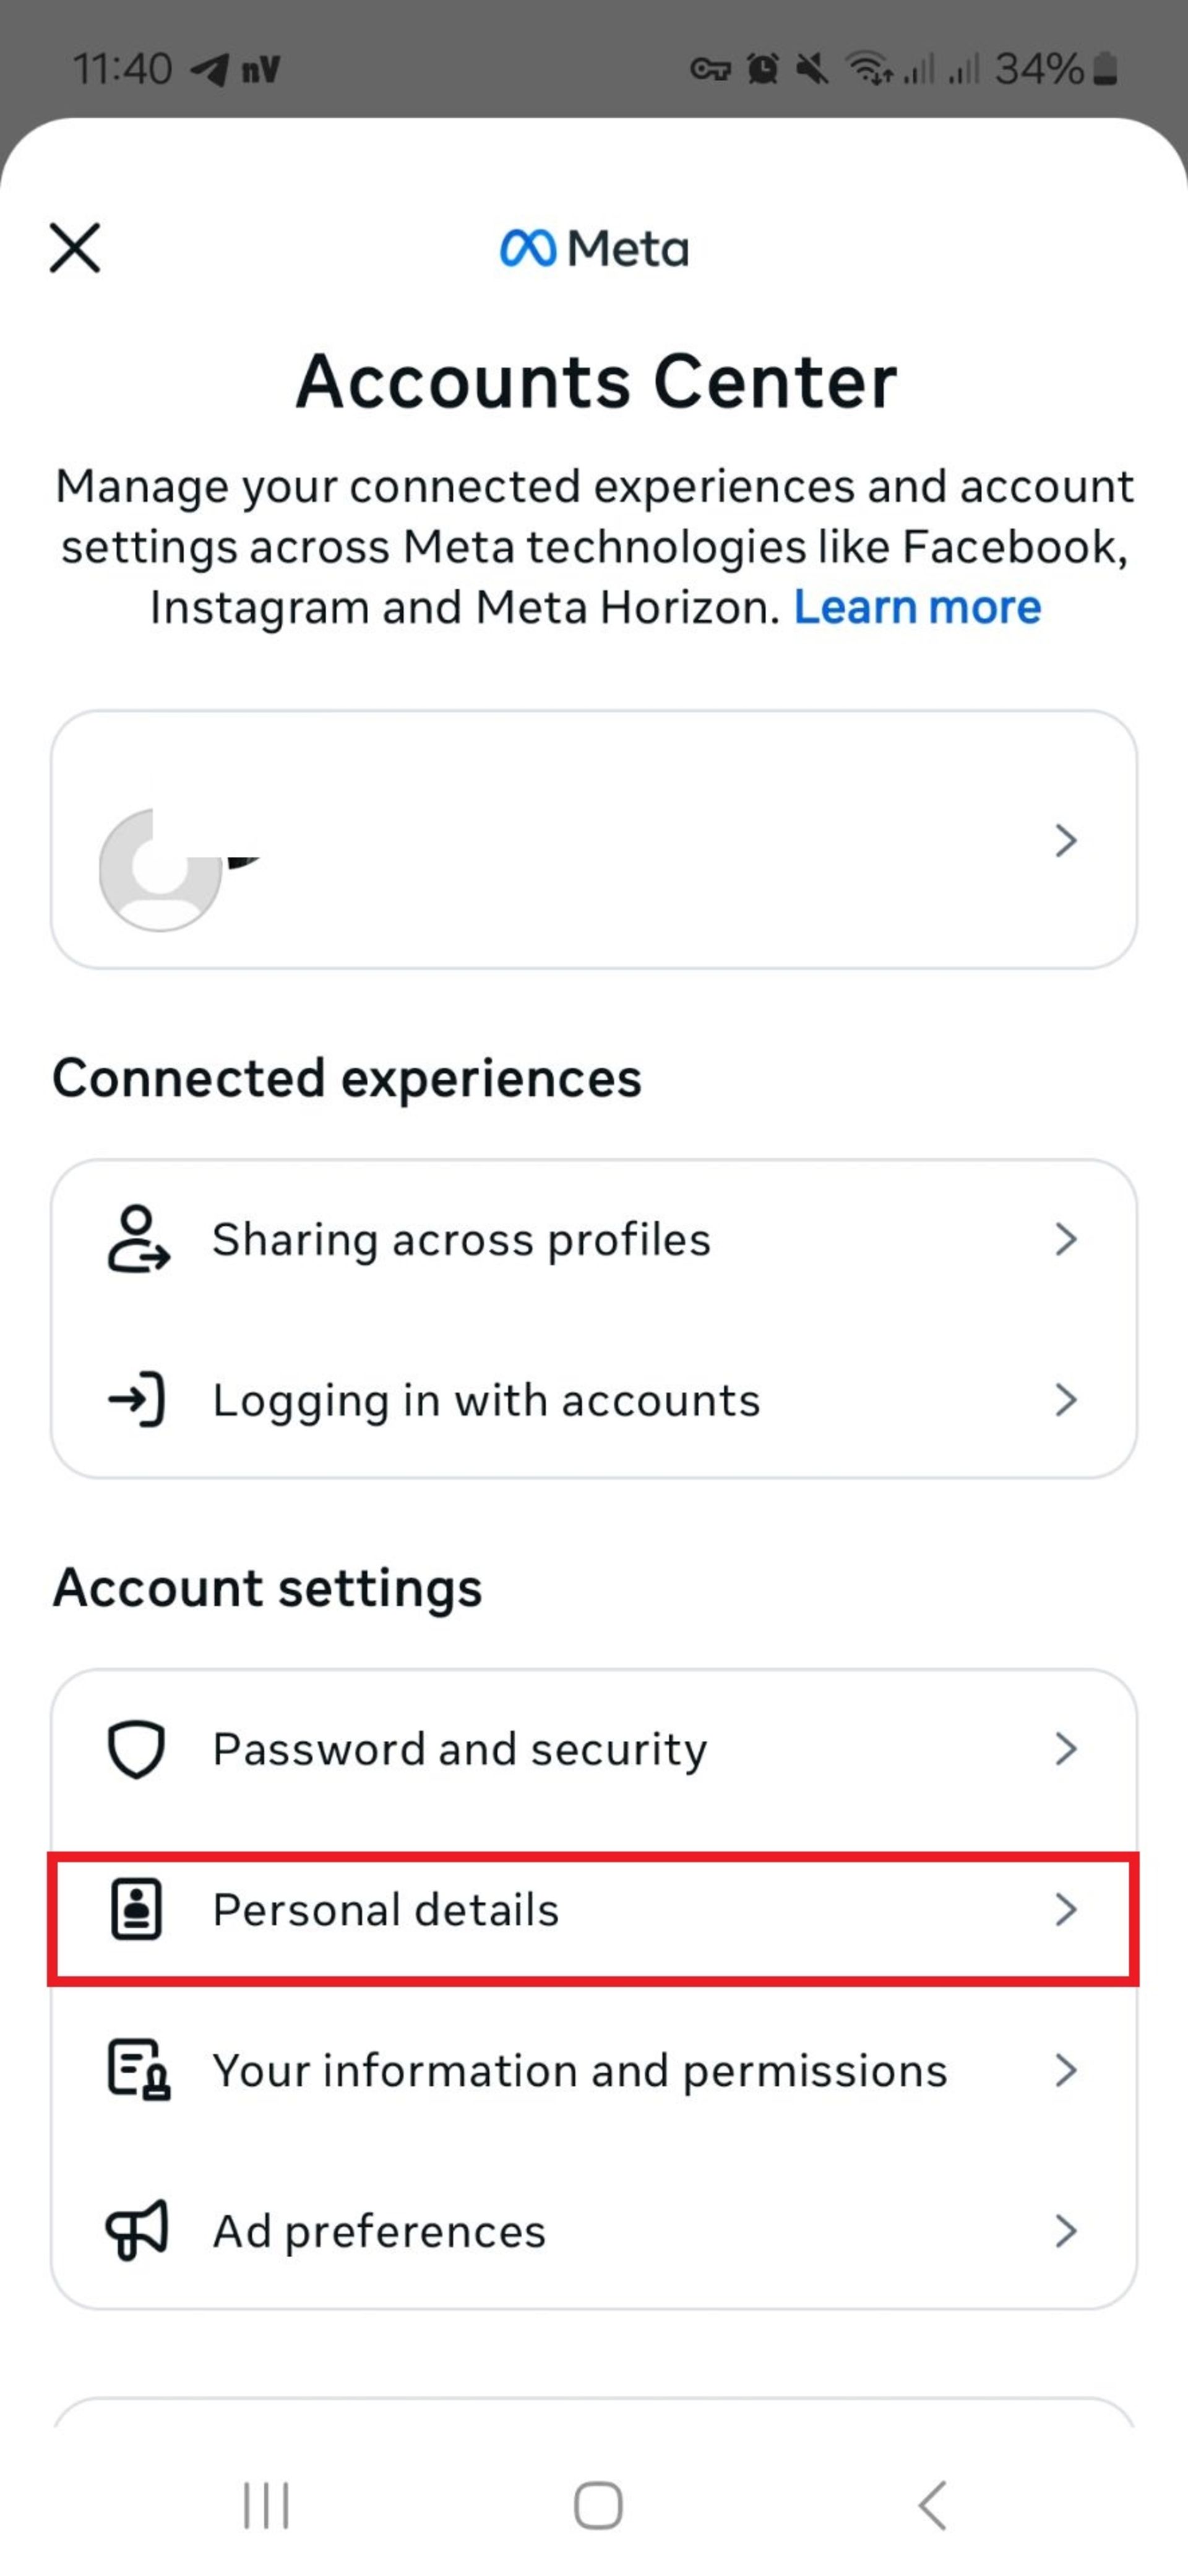Tap the Personal details ID card icon
The height and width of the screenshot is (2576, 1188).
(x=136, y=1909)
